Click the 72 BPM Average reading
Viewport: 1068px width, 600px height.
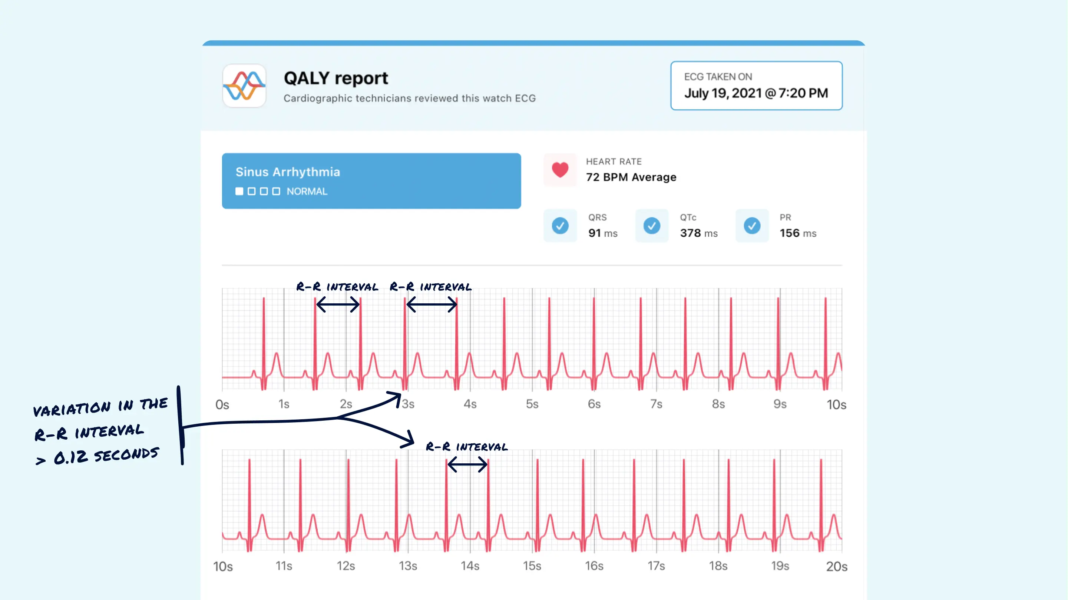tap(631, 177)
